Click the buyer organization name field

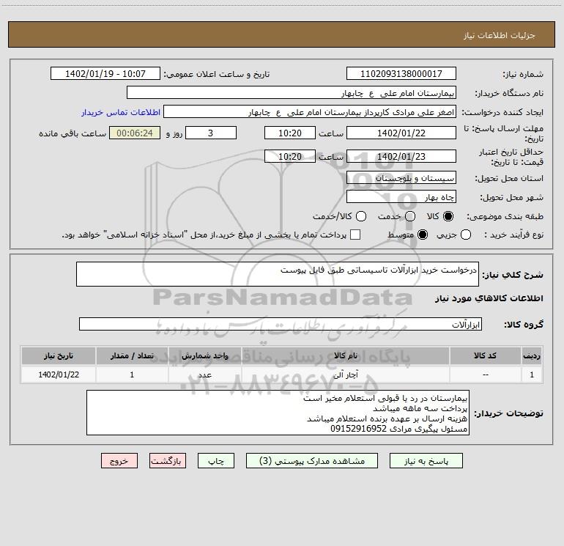(292, 93)
